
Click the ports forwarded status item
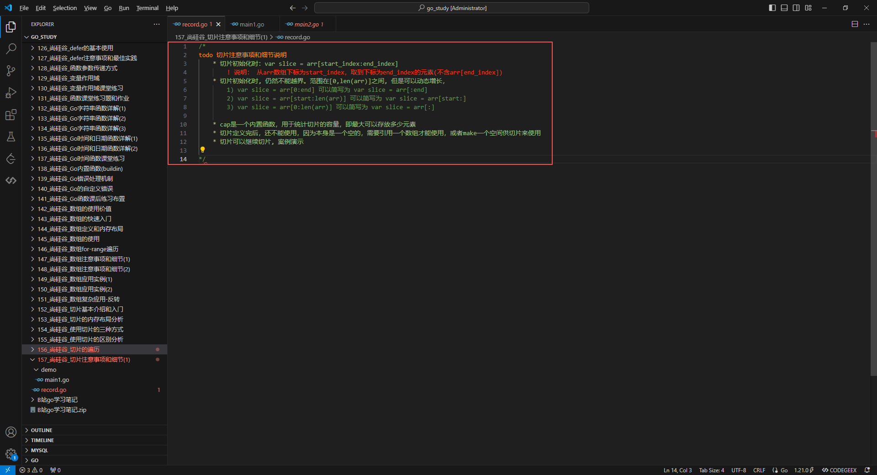55,470
